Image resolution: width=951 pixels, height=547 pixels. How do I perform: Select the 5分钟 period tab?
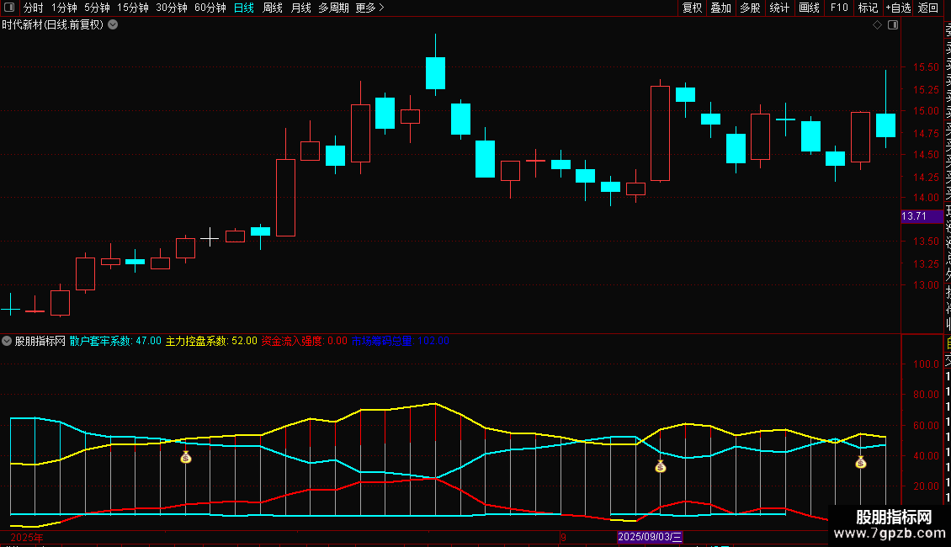(97, 8)
